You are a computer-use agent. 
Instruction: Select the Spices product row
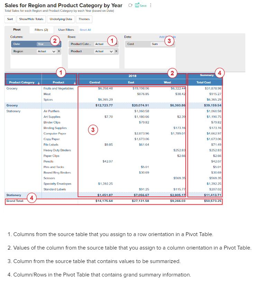click(x=48, y=100)
